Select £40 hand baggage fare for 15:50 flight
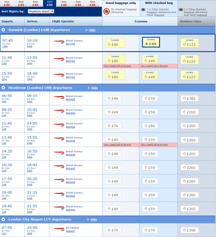Screen dimensions: 216x237 click(109, 77)
